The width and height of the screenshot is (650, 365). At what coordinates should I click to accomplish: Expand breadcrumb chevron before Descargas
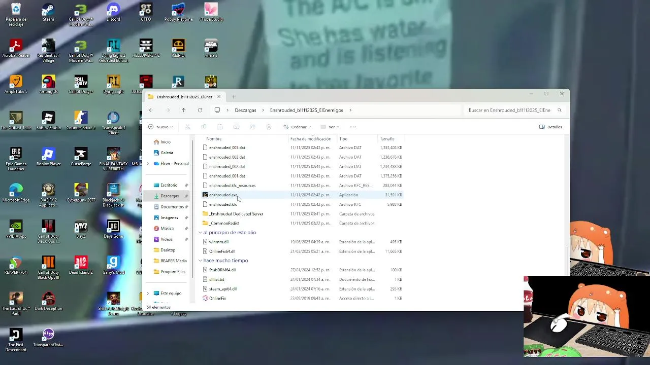(x=227, y=110)
